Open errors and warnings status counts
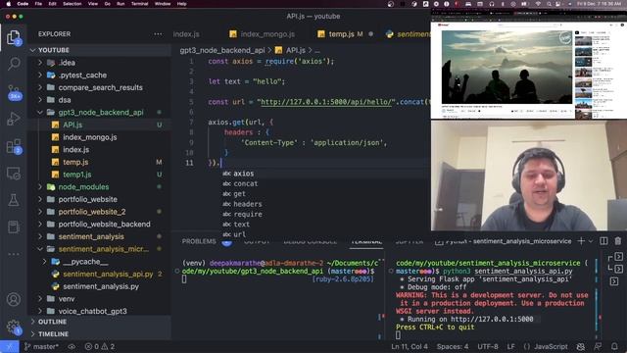 (100, 346)
